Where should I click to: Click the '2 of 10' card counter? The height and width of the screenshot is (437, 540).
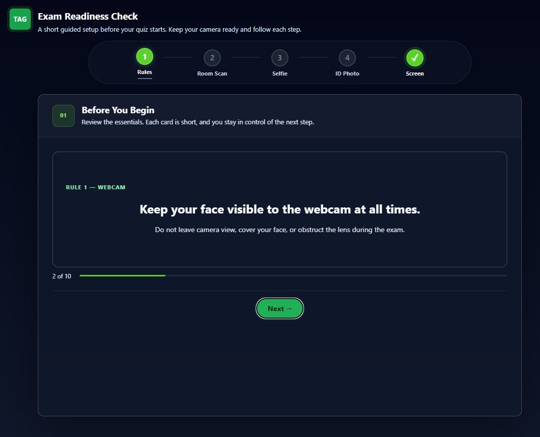[x=62, y=276]
